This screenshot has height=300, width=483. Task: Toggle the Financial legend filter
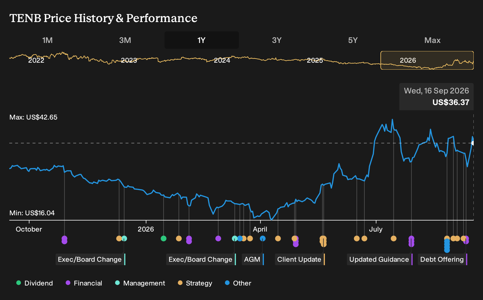(84, 283)
